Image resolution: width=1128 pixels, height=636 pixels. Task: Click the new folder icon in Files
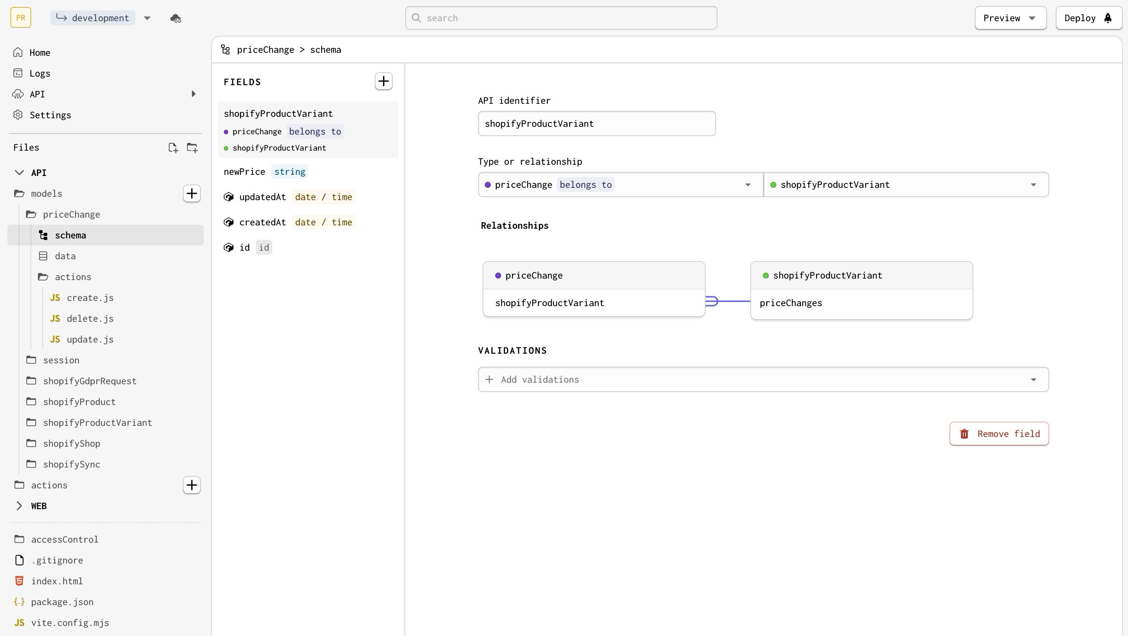click(192, 148)
